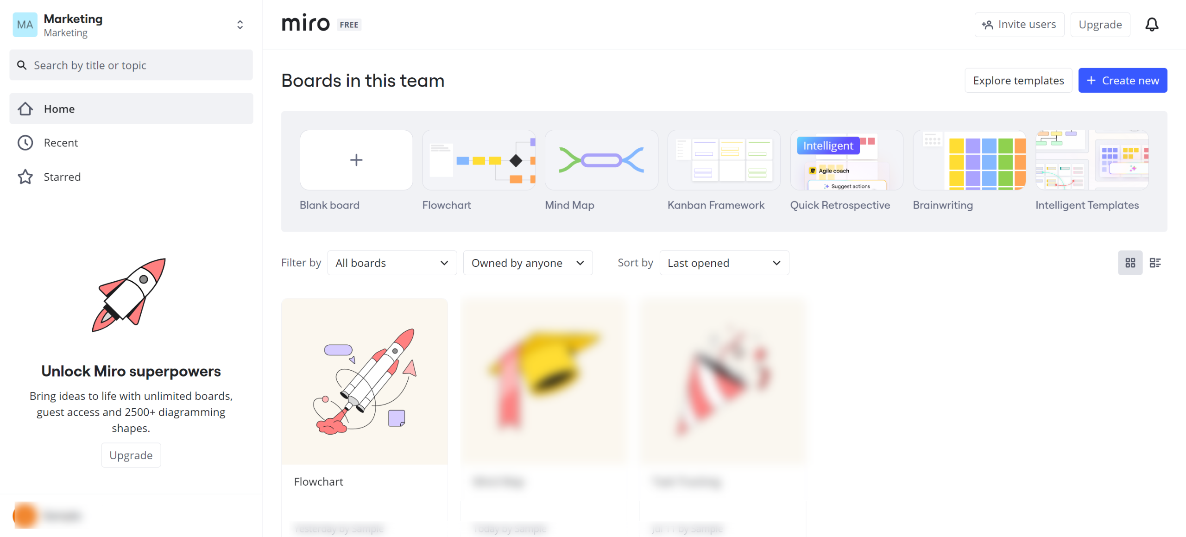Click the Create new button
Viewport: 1186px width, 537px height.
pos(1122,81)
